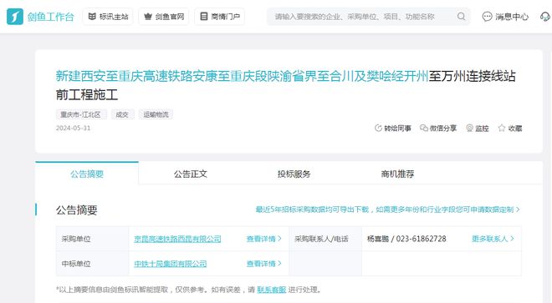Click the 剑鱼工作台 logo icon

[x=15, y=17]
